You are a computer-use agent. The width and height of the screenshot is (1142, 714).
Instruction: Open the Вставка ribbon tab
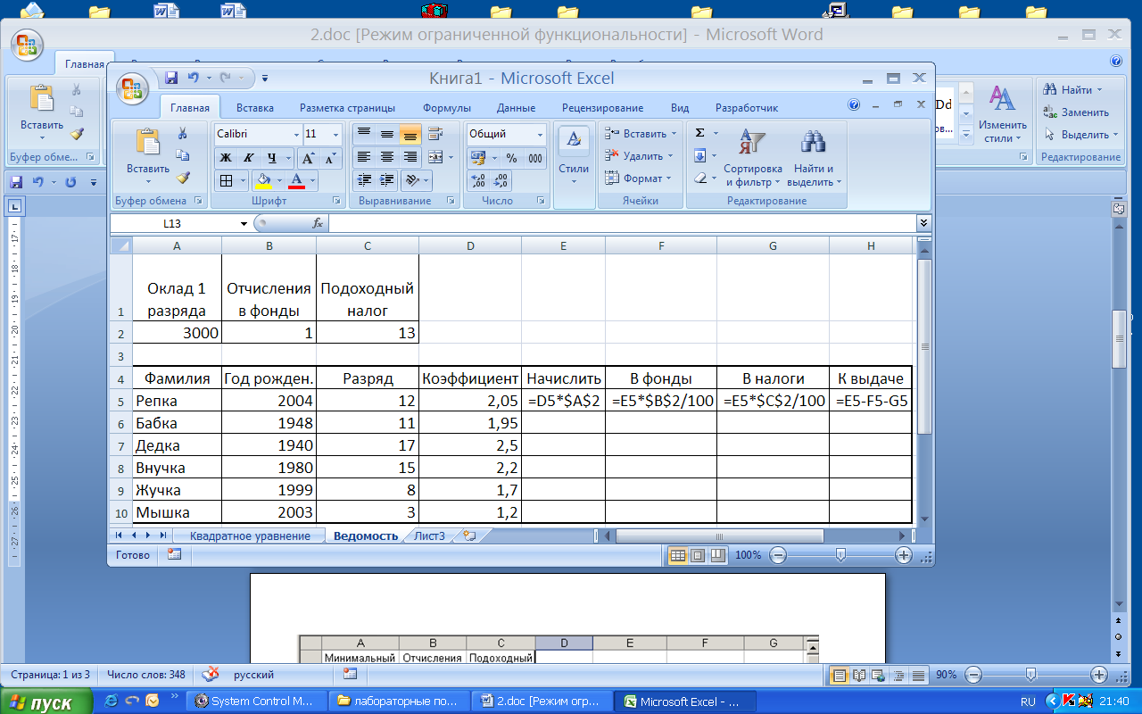coord(255,108)
